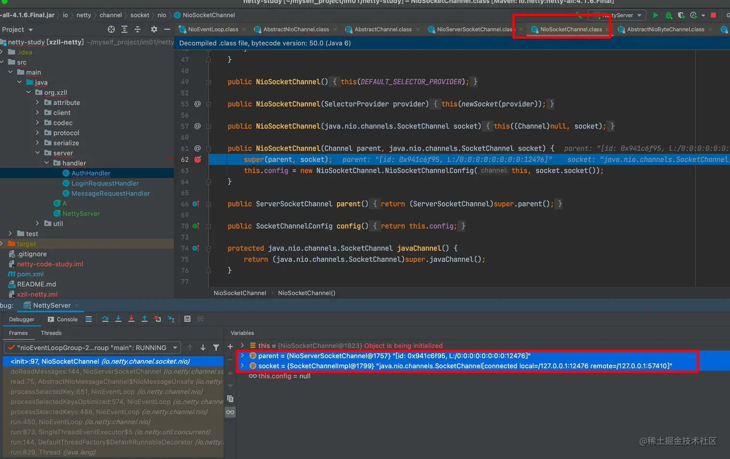Click the filter frames funnel icon
Image resolution: width=730 pixels, height=459 pixels.
tap(216, 347)
